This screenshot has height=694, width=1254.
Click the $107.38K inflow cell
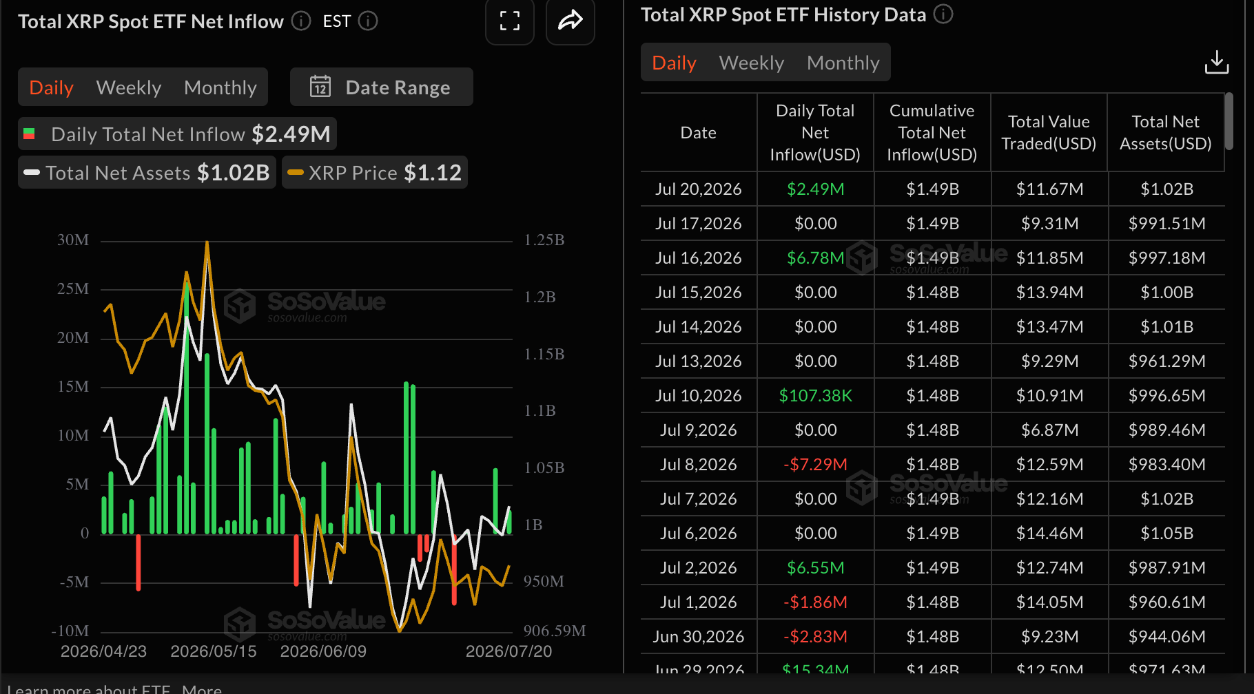coord(816,395)
